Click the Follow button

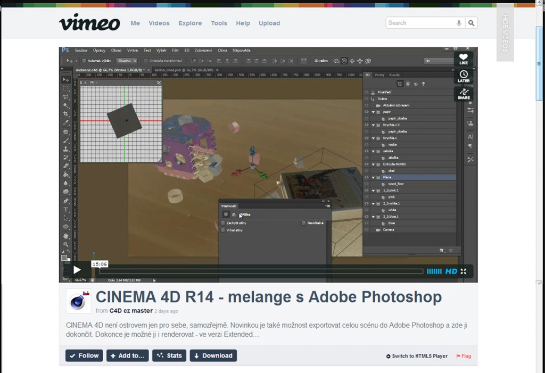tap(84, 355)
